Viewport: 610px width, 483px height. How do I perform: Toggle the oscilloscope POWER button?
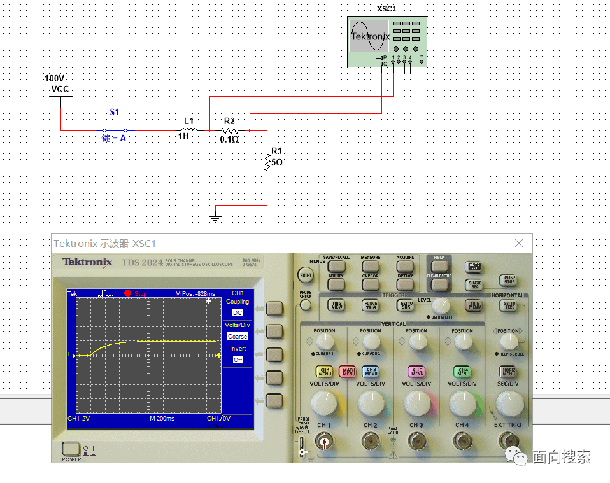[71, 449]
